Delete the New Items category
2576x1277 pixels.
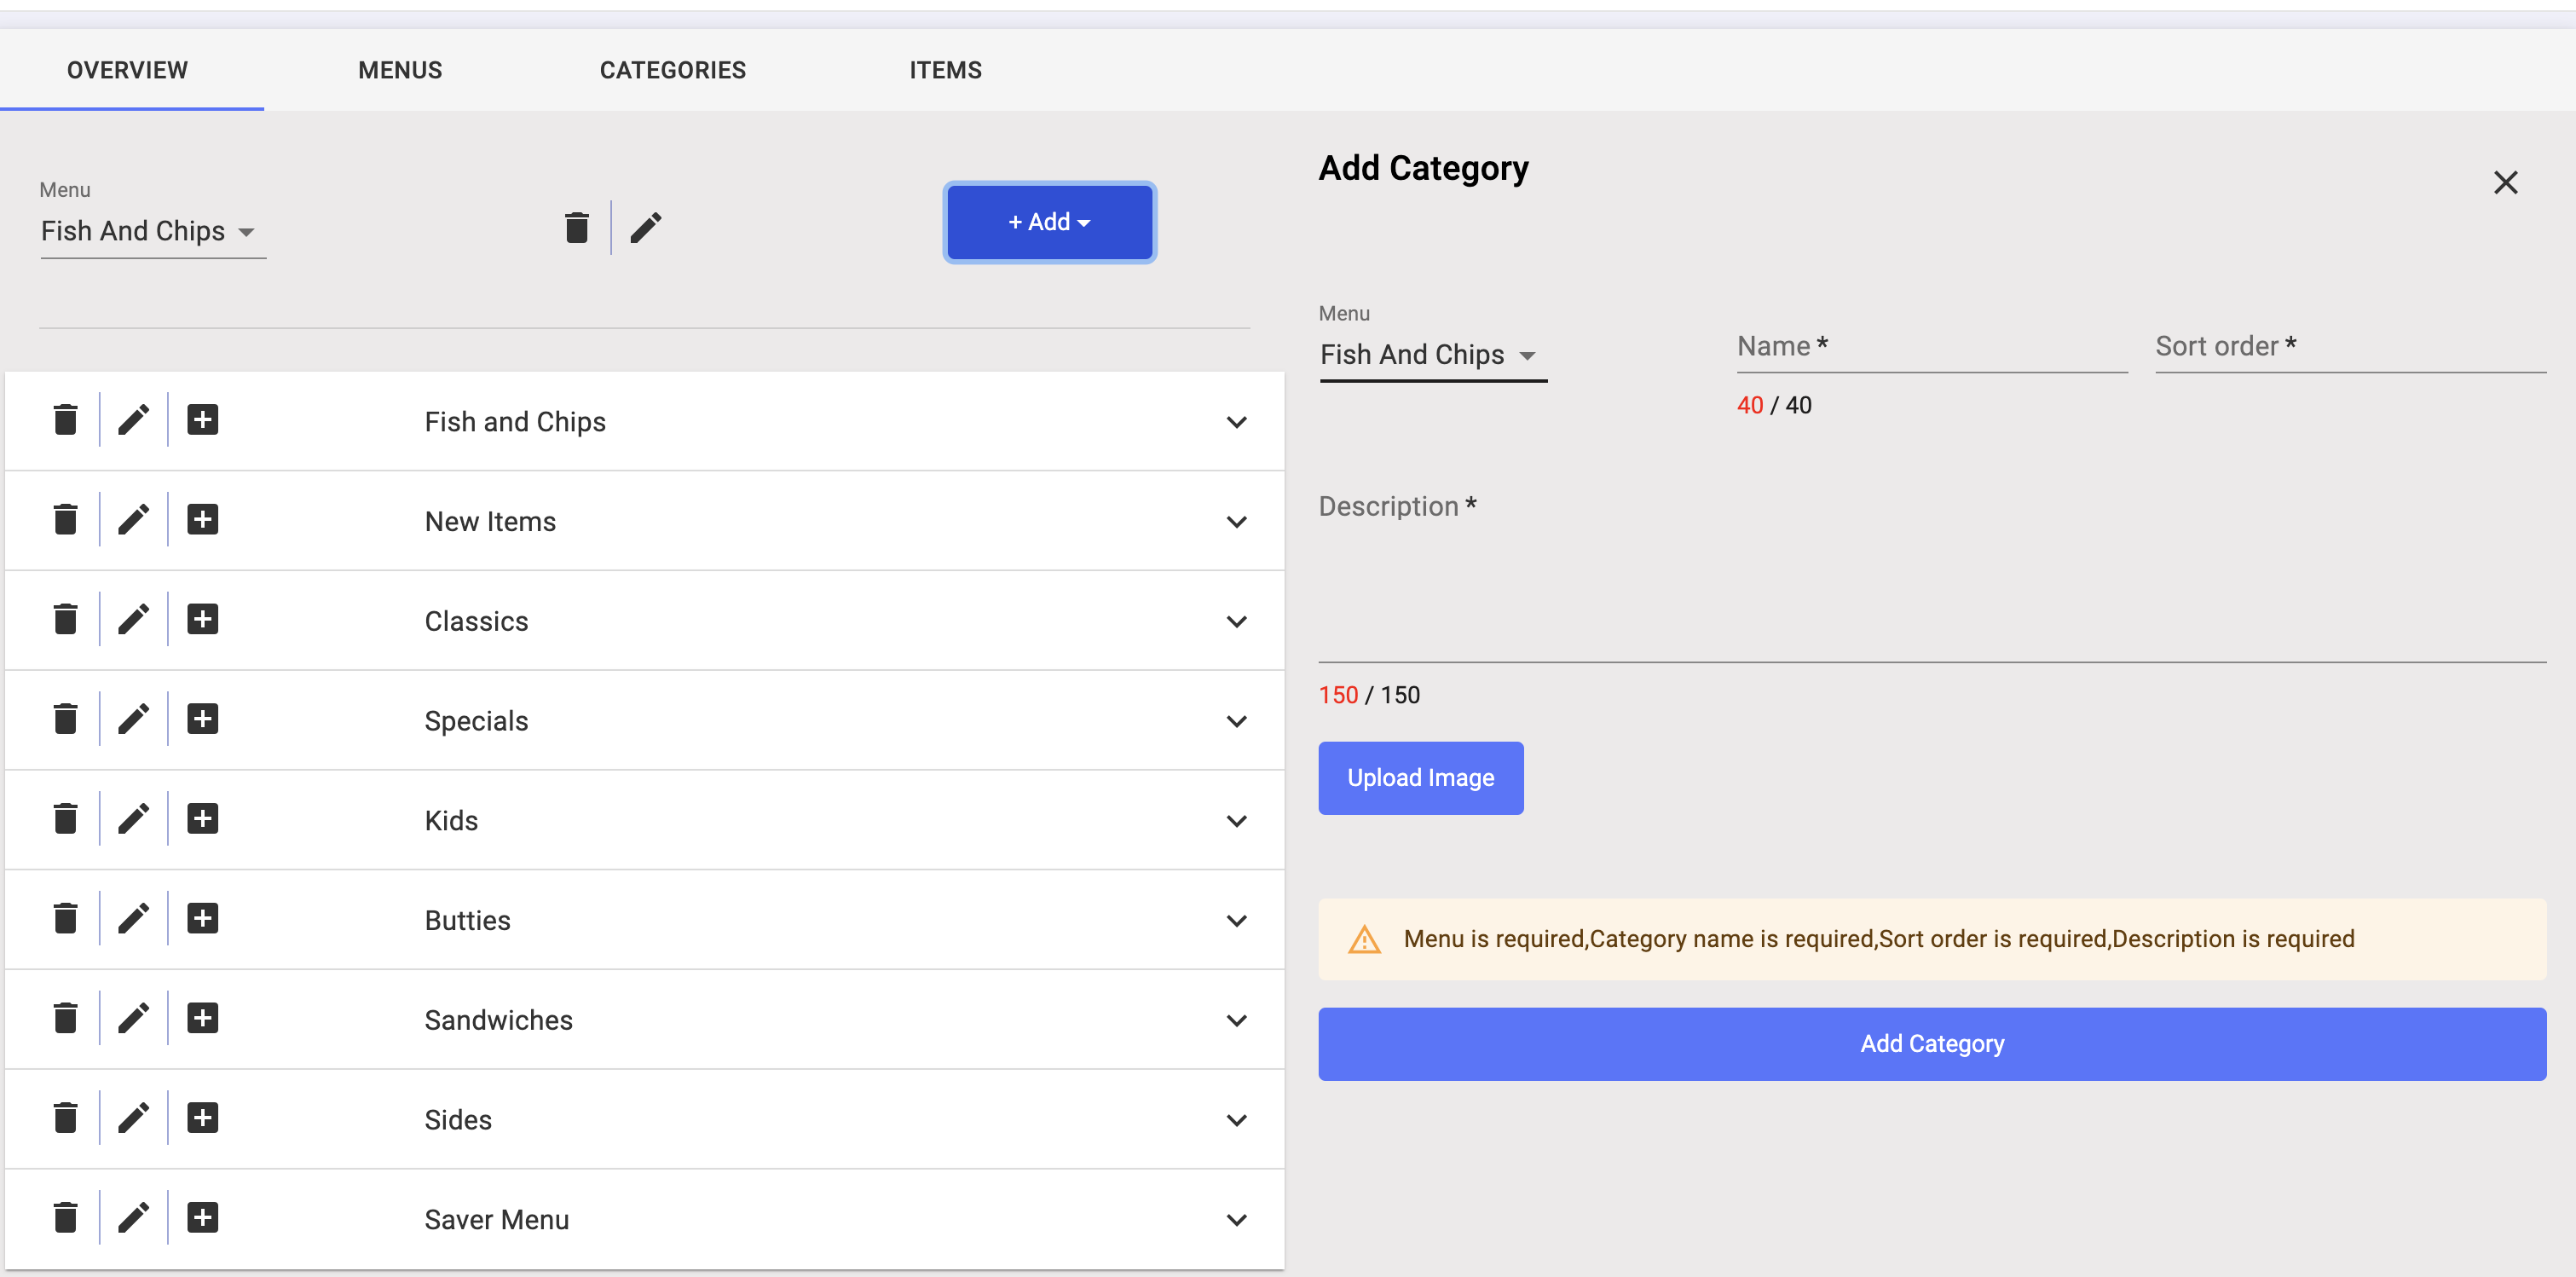point(65,520)
